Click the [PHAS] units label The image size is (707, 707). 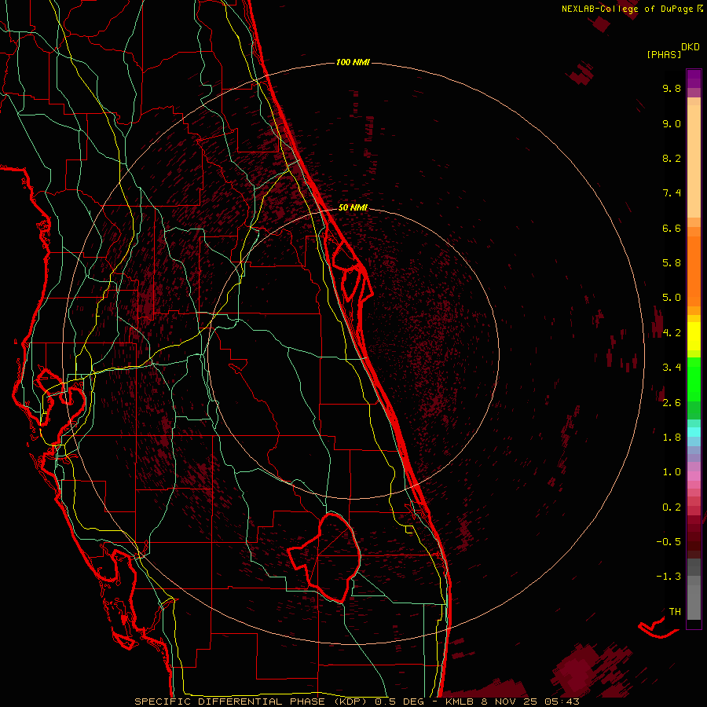tap(664, 54)
